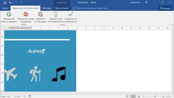The image size is (174, 98).
Task: Click the Partager button
Action: 165,8
